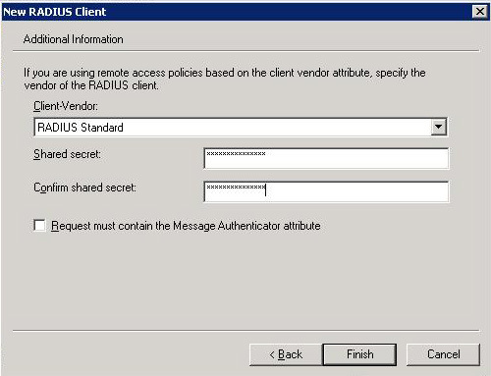
Task: Click the client vendor attribute description text
Action: pyautogui.click(x=225, y=79)
